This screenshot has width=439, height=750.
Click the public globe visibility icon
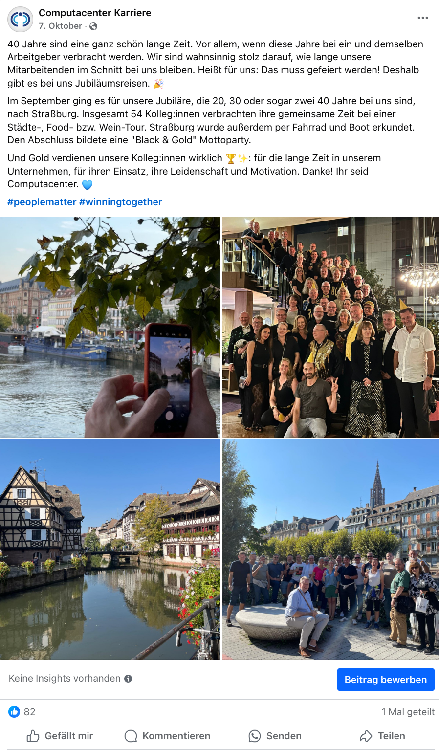(93, 26)
